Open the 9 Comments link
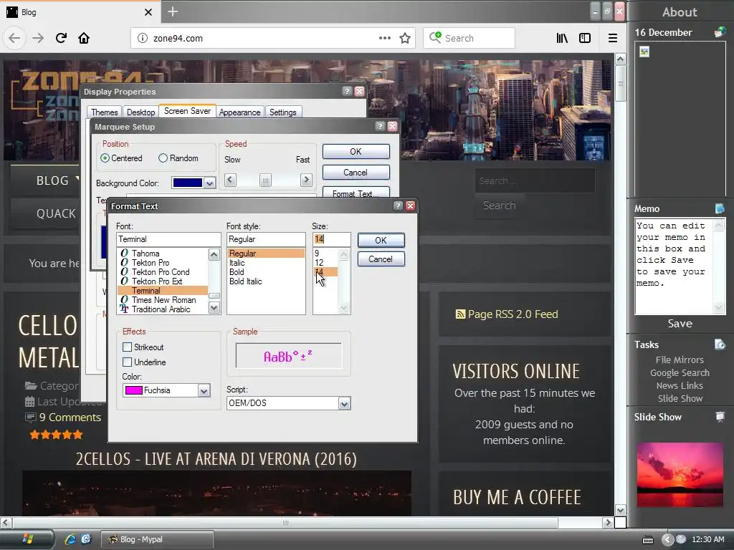Image resolution: width=734 pixels, height=550 pixels. point(70,418)
